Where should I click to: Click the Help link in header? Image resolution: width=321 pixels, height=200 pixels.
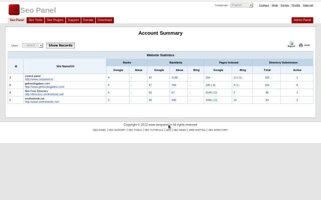coord(275,5)
